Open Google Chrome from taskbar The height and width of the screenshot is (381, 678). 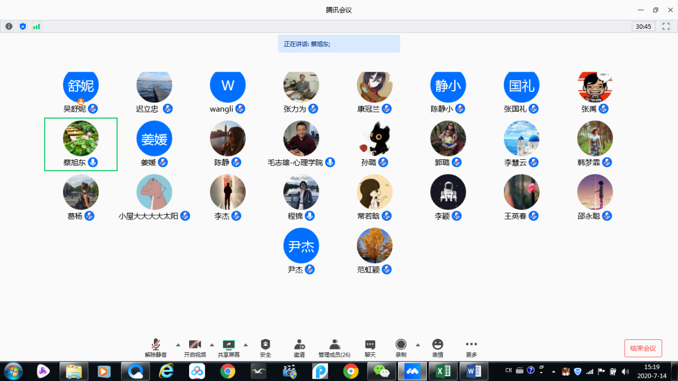[x=228, y=371]
